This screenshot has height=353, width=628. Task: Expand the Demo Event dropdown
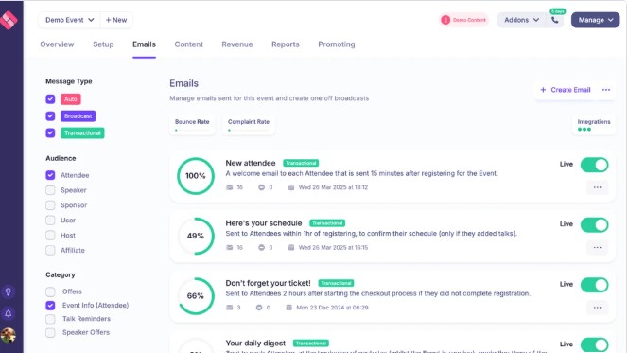(x=70, y=20)
